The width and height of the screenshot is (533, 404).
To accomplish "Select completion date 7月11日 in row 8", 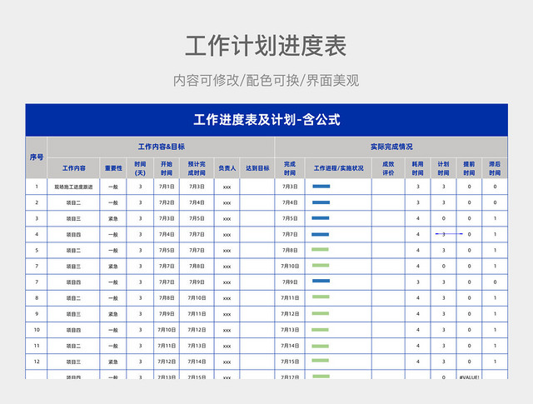I will point(290,298).
